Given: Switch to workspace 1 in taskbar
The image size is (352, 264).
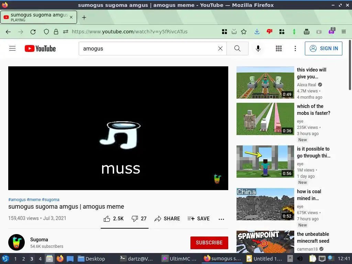Looking at the screenshot, I should (15, 259).
